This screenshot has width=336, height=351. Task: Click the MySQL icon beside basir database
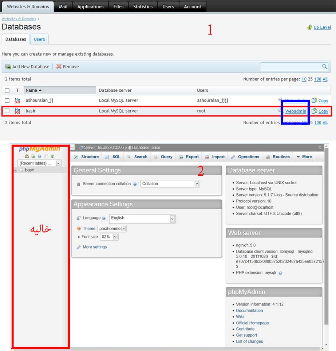(x=17, y=111)
